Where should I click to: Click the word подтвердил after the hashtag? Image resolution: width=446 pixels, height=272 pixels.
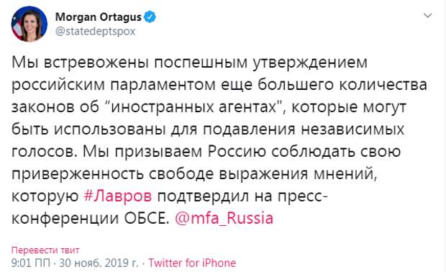click(204, 196)
